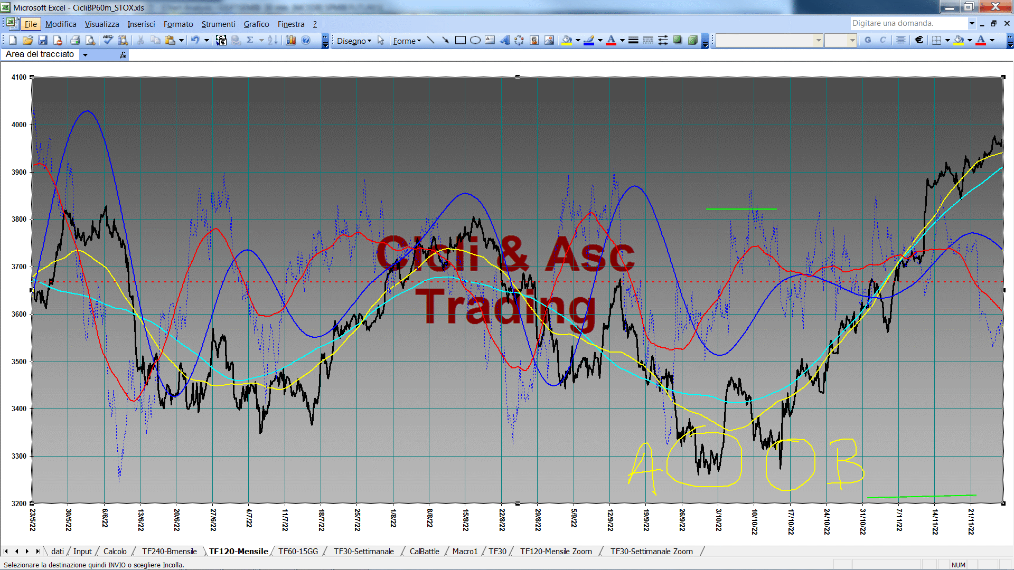Open the Chart Wizard icon
Image resolution: width=1014 pixels, height=570 pixels.
(290, 40)
